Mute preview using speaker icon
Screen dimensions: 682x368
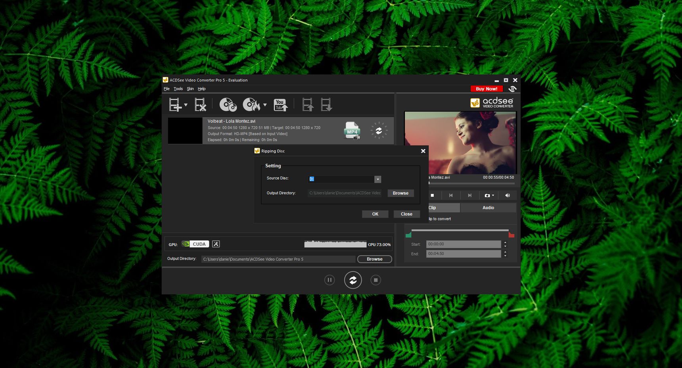coord(508,195)
